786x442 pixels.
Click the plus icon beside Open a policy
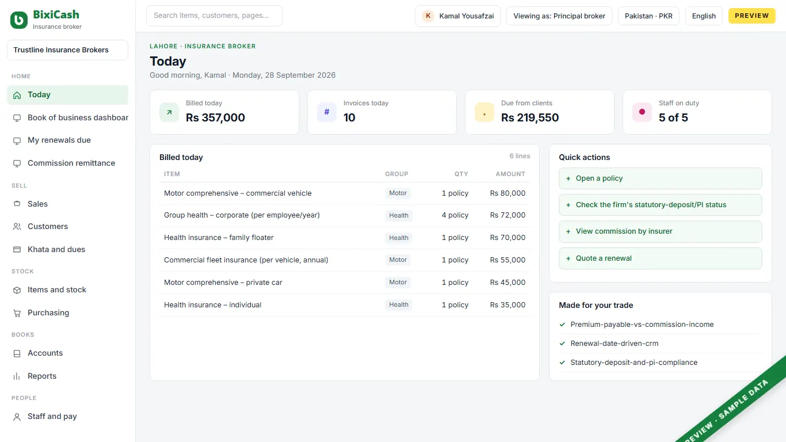[x=568, y=178]
